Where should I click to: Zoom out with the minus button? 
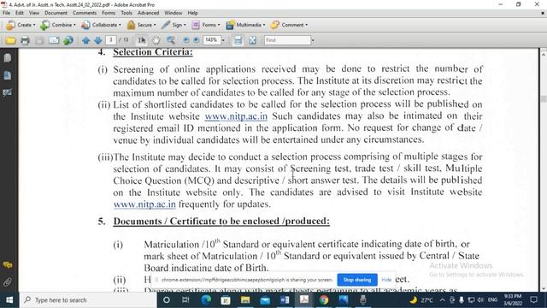coord(186,40)
